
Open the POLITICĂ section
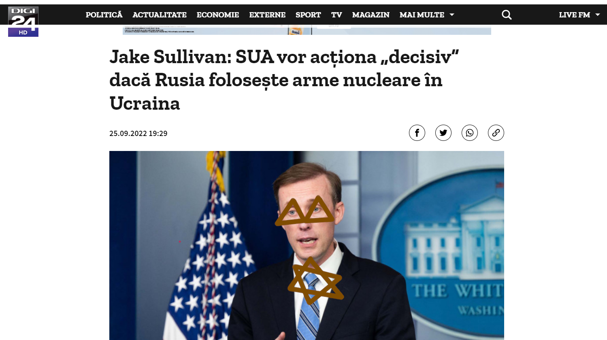pyautogui.click(x=104, y=15)
